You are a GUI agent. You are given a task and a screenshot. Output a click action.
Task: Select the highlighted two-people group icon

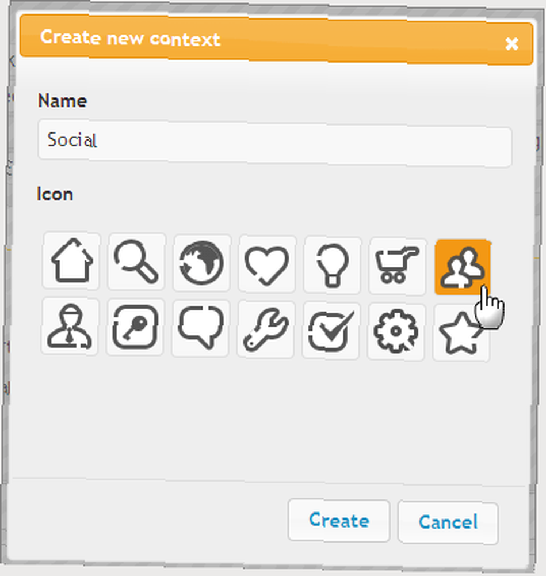(x=463, y=267)
